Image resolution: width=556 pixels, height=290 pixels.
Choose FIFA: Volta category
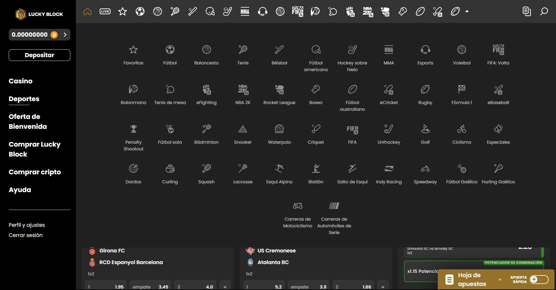click(498, 55)
